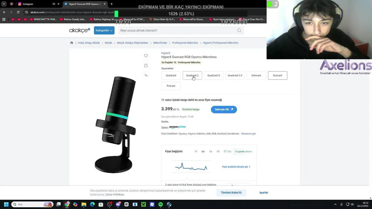Viewport: 372px width, 209px height.
Task: Open HyperX Profesyonel Mikrofon breadcrumb
Action: coord(221,43)
